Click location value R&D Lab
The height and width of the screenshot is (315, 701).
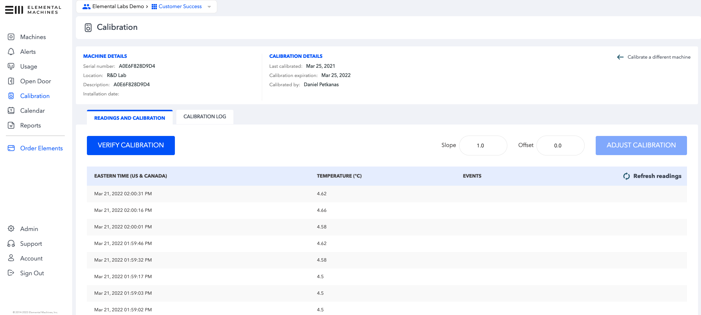[x=116, y=76]
